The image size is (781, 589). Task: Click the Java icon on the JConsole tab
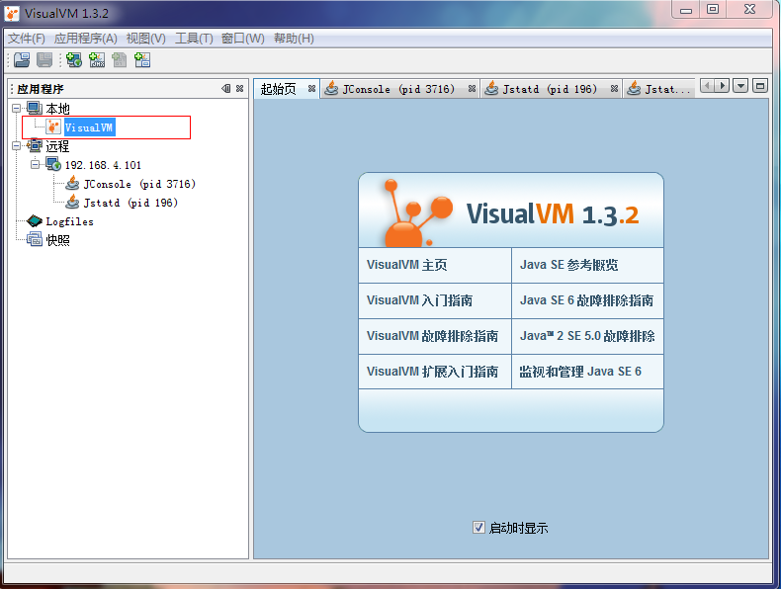331,88
